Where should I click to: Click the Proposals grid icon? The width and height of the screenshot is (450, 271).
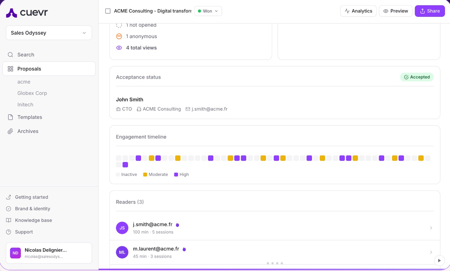(x=10, y=69)
